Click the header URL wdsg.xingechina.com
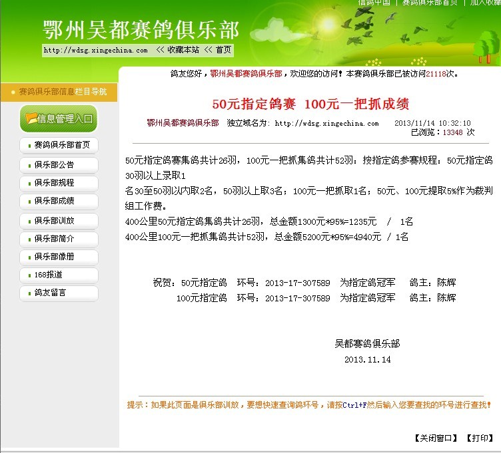 (x=95, y=51)
